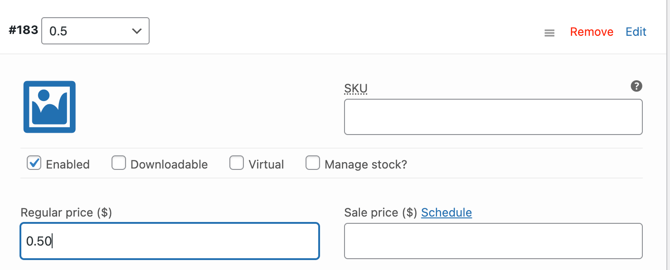This screenshot has height=270, width=670.
Task: Click the red Remove link
Action: point(592,32)
